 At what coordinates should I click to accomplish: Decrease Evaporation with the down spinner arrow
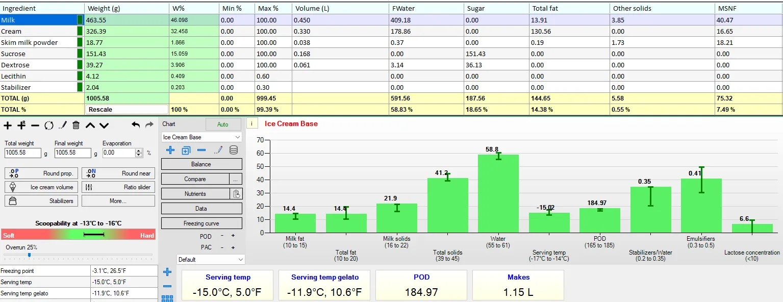(x=139, y=155)
